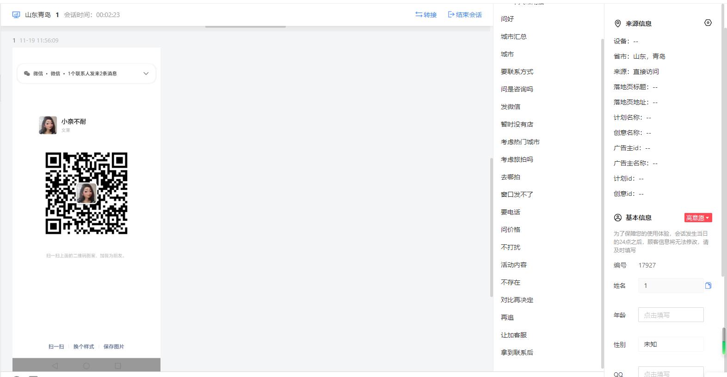Click 扫一扫 link in the image
This screenshot has width=727, height=377.
56,347
